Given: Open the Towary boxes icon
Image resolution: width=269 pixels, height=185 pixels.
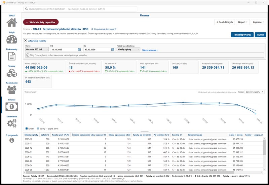Looking at the screenshot, I should pyautogui.click(x=12, y=73).
